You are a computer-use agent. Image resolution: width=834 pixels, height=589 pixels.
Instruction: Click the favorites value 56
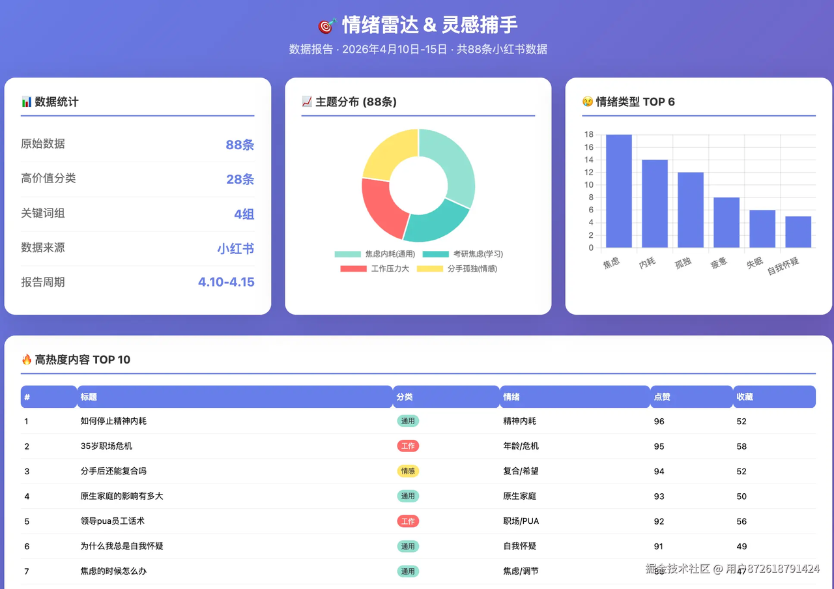click(741, 521)
